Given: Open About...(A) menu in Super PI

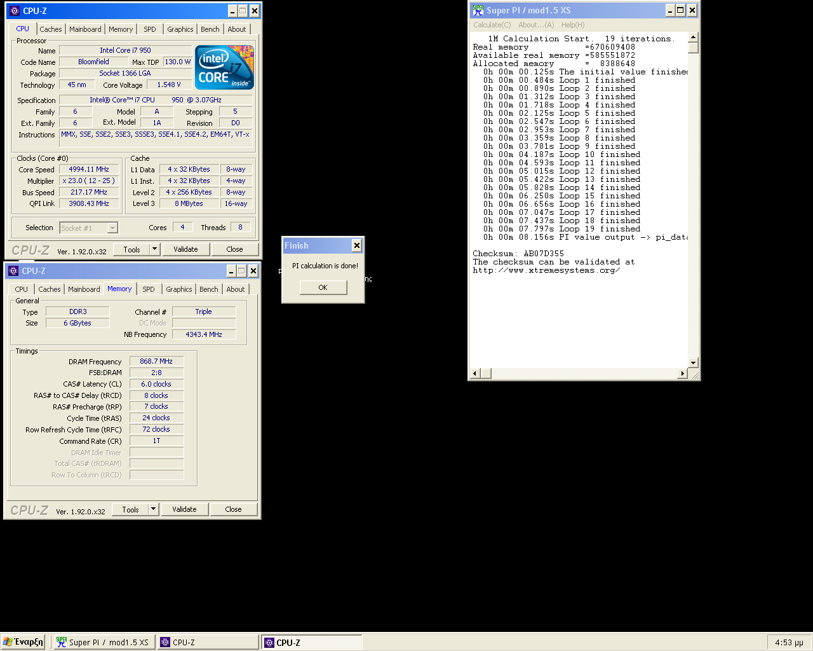Looking at the screenshot, I should [536, 25].
